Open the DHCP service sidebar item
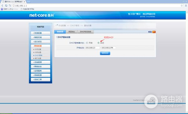 pos(38,55)
